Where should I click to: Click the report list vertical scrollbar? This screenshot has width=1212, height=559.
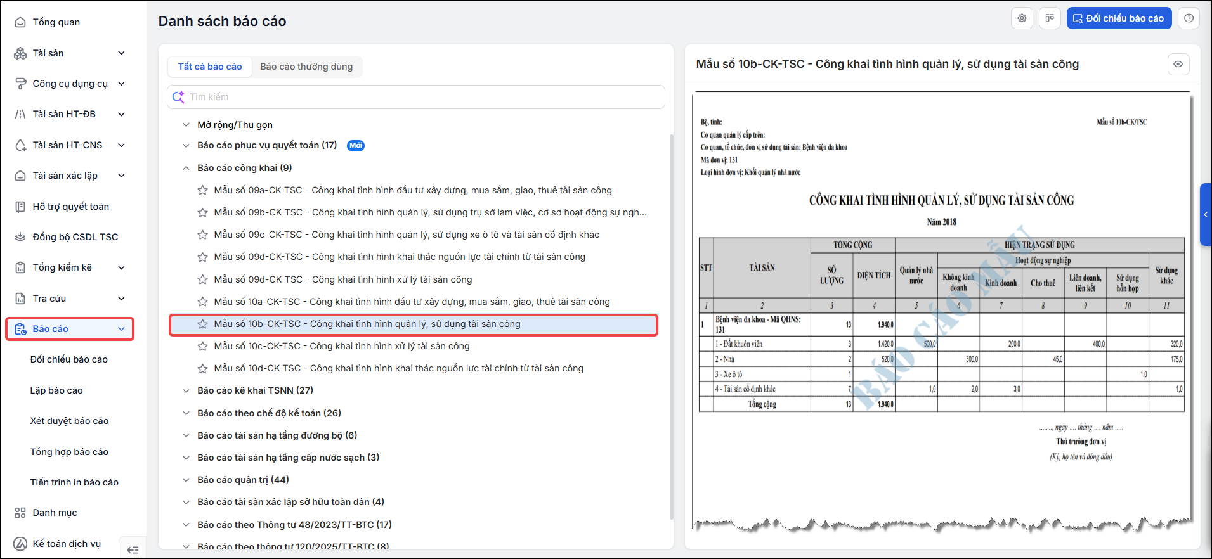[671, 326]
